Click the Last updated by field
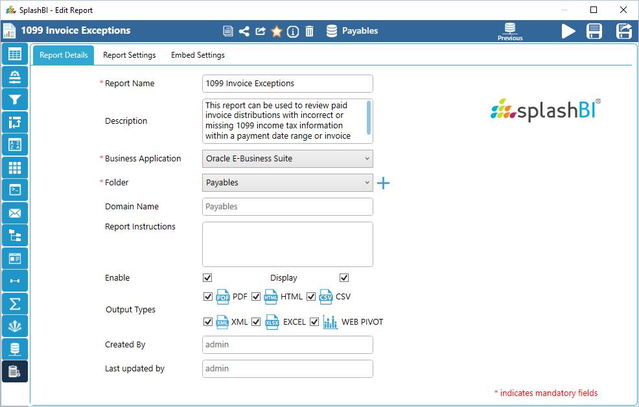The height and width of the screenshot is (407, 639). pos(288,369)
